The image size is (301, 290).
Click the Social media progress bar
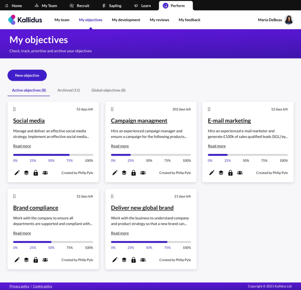[53, 155]
